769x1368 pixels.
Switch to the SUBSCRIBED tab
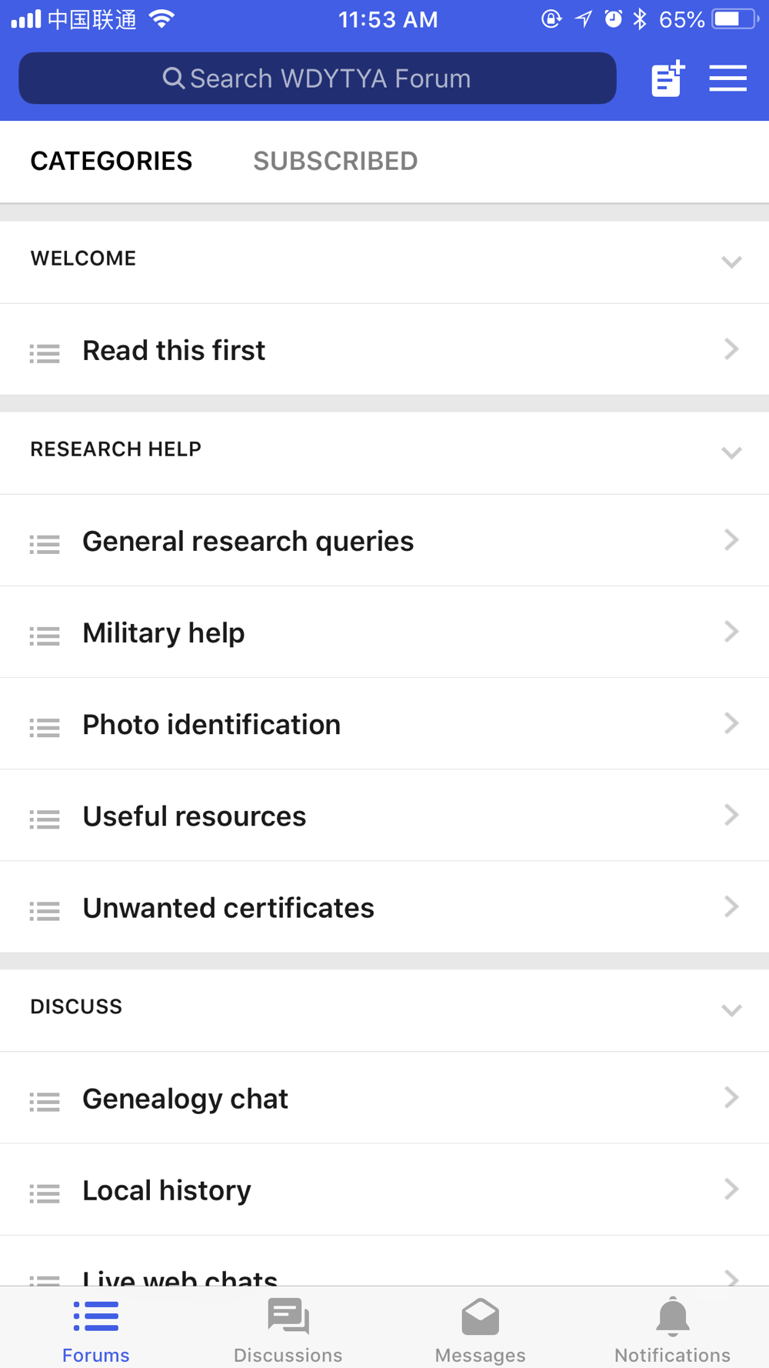[335, 161]
